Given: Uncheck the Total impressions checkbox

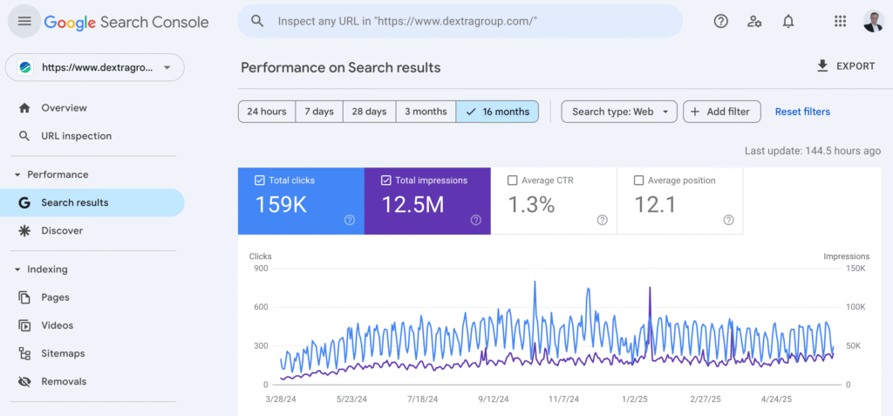Looking at the screenshot, I should coord(385,180).
